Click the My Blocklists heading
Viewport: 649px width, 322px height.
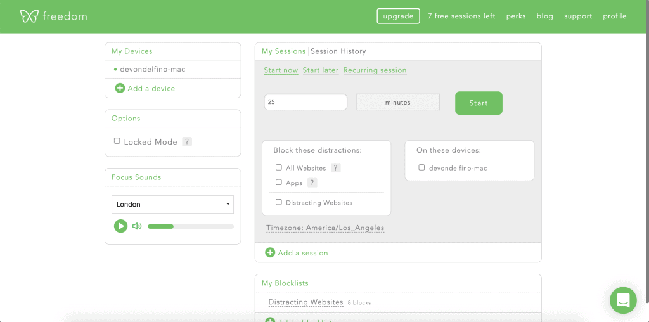point(285,283)
